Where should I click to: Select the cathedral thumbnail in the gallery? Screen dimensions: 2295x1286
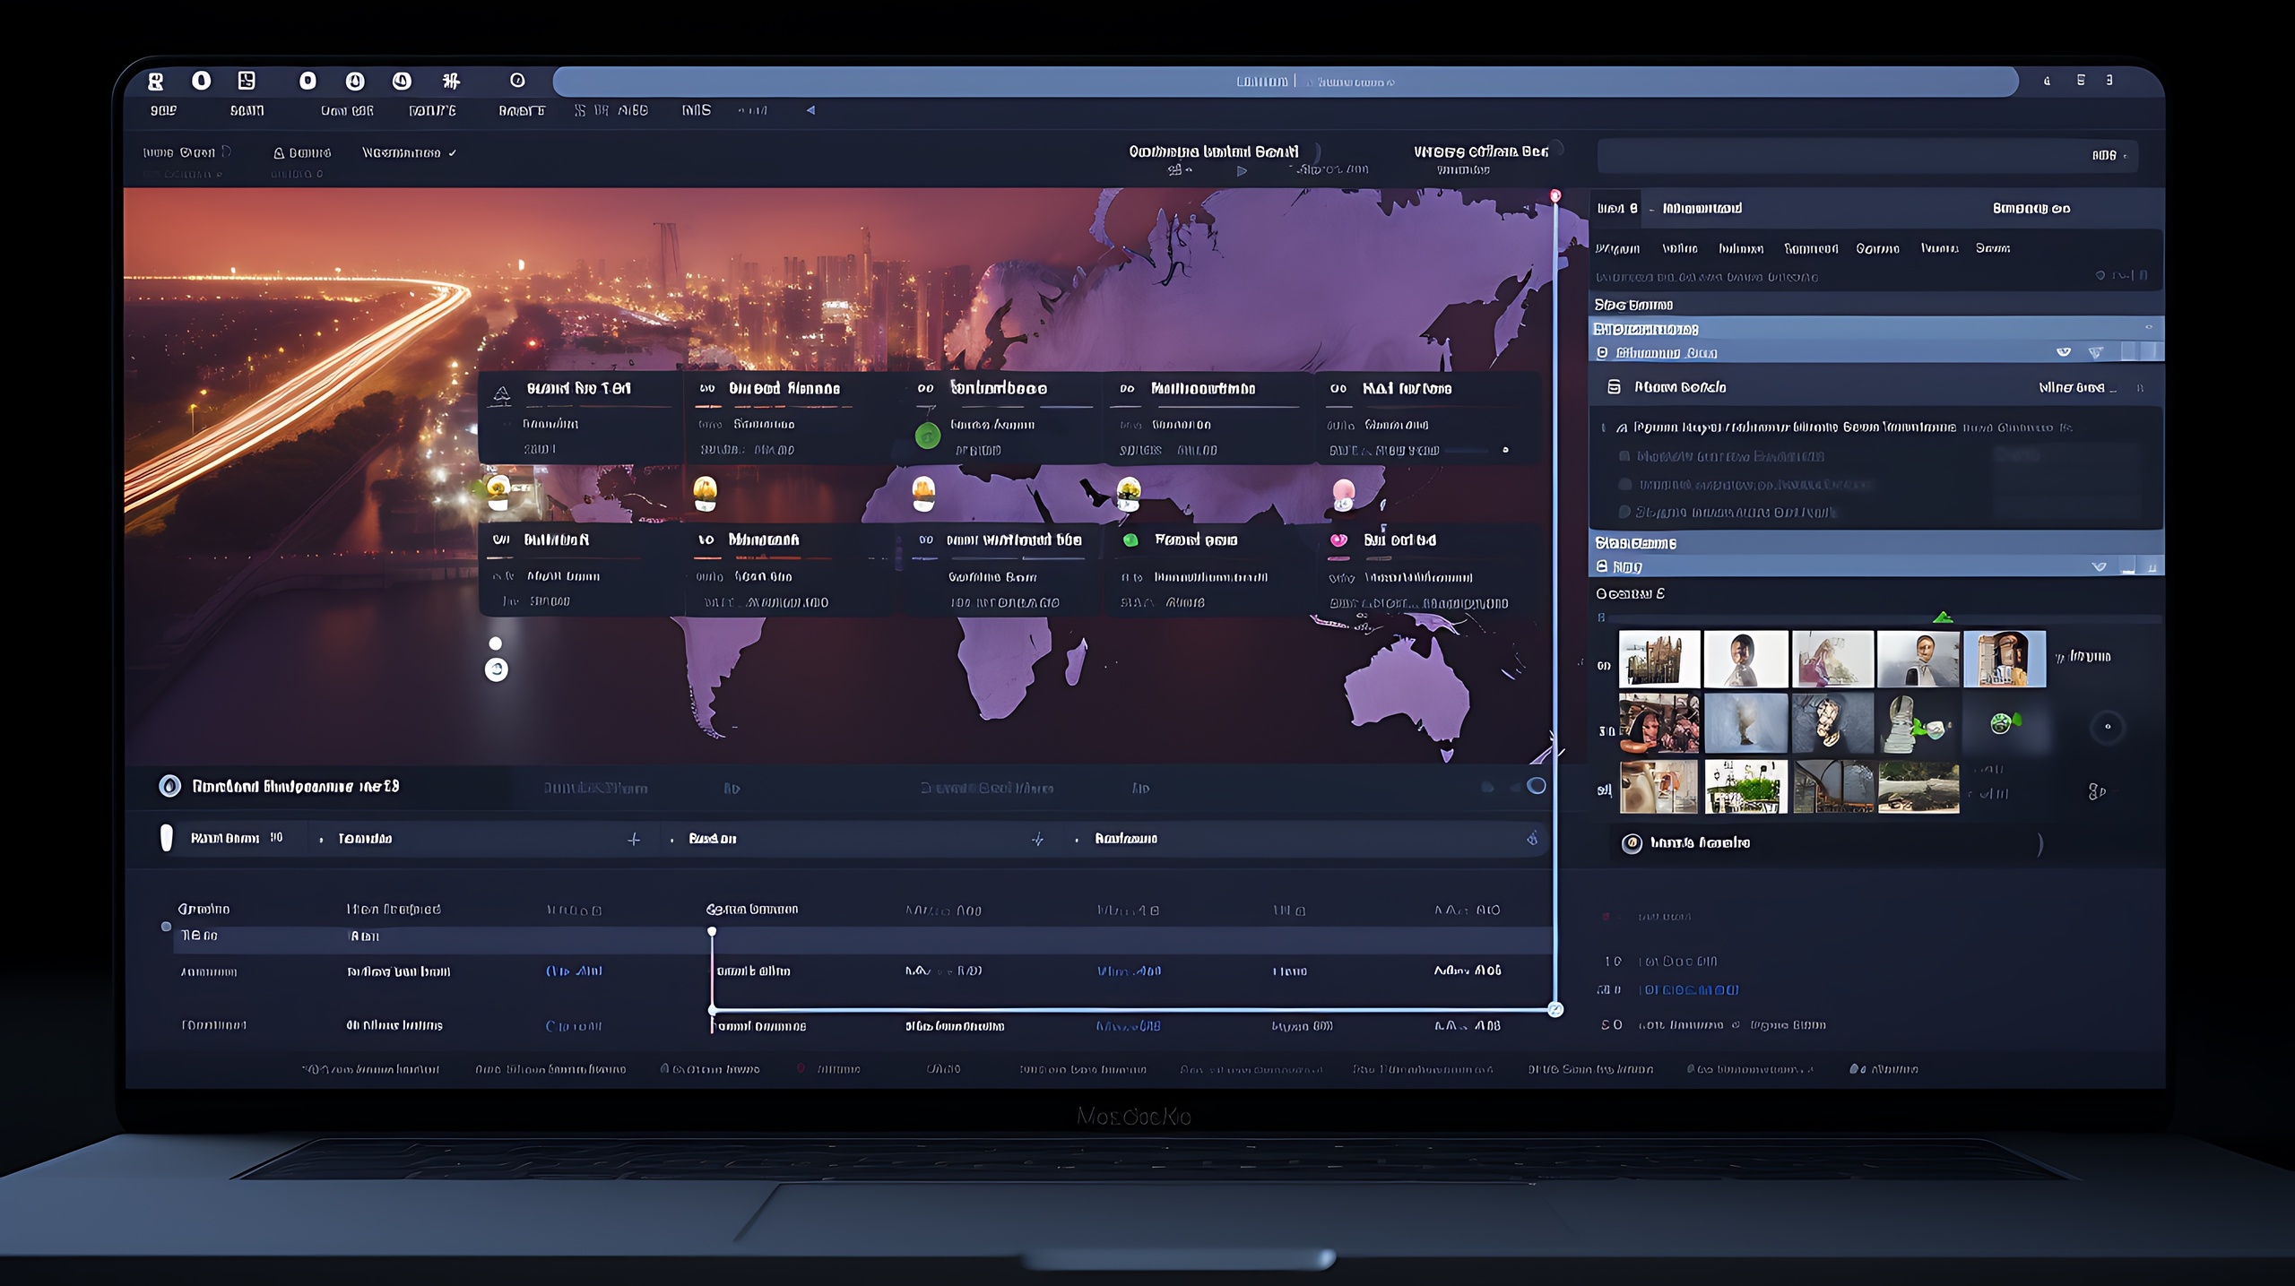click(1659, 659)
